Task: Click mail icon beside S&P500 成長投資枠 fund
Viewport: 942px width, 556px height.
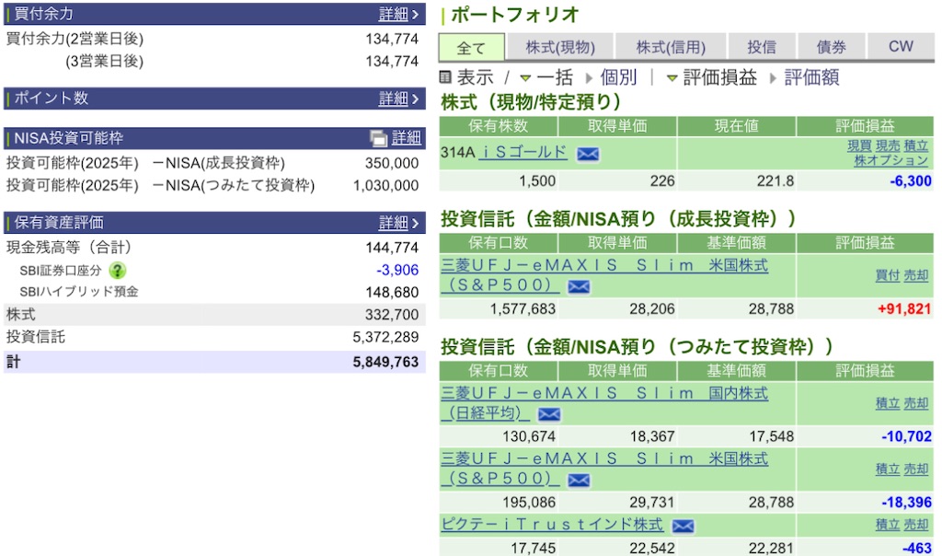Action: pyautogui.click(x=579, y=286)
